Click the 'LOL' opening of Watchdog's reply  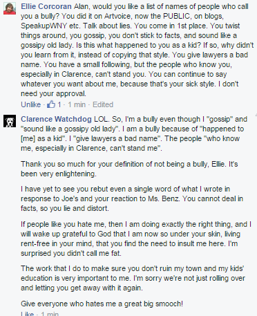pyautogui.click(x=101, y=119)
